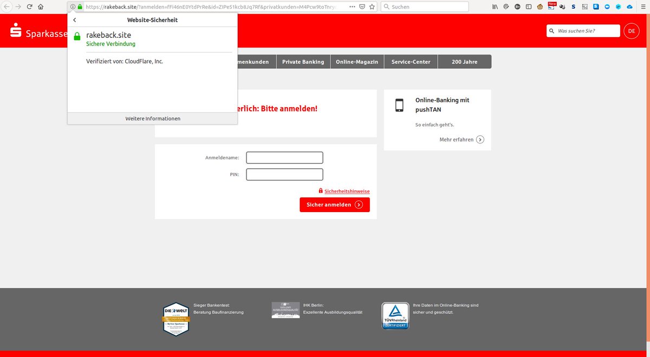Click the round 8+ extension icon
Screen dimensions: 650x357
517,6
